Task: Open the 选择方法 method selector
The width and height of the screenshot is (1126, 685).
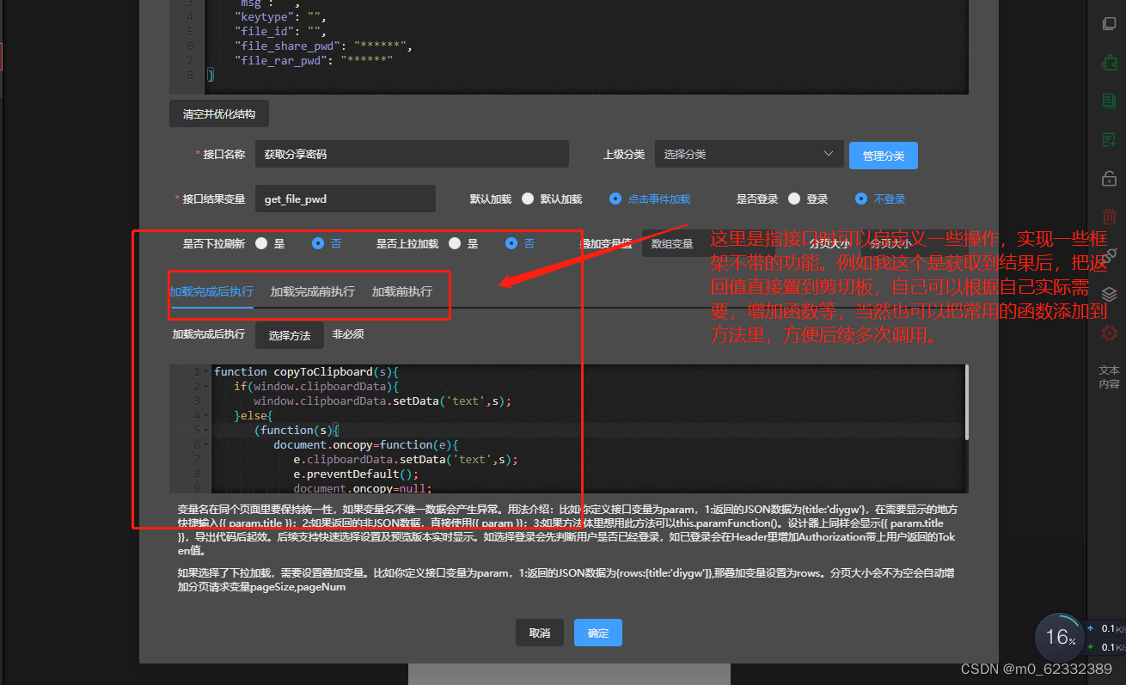Action: tap(289, 334)
